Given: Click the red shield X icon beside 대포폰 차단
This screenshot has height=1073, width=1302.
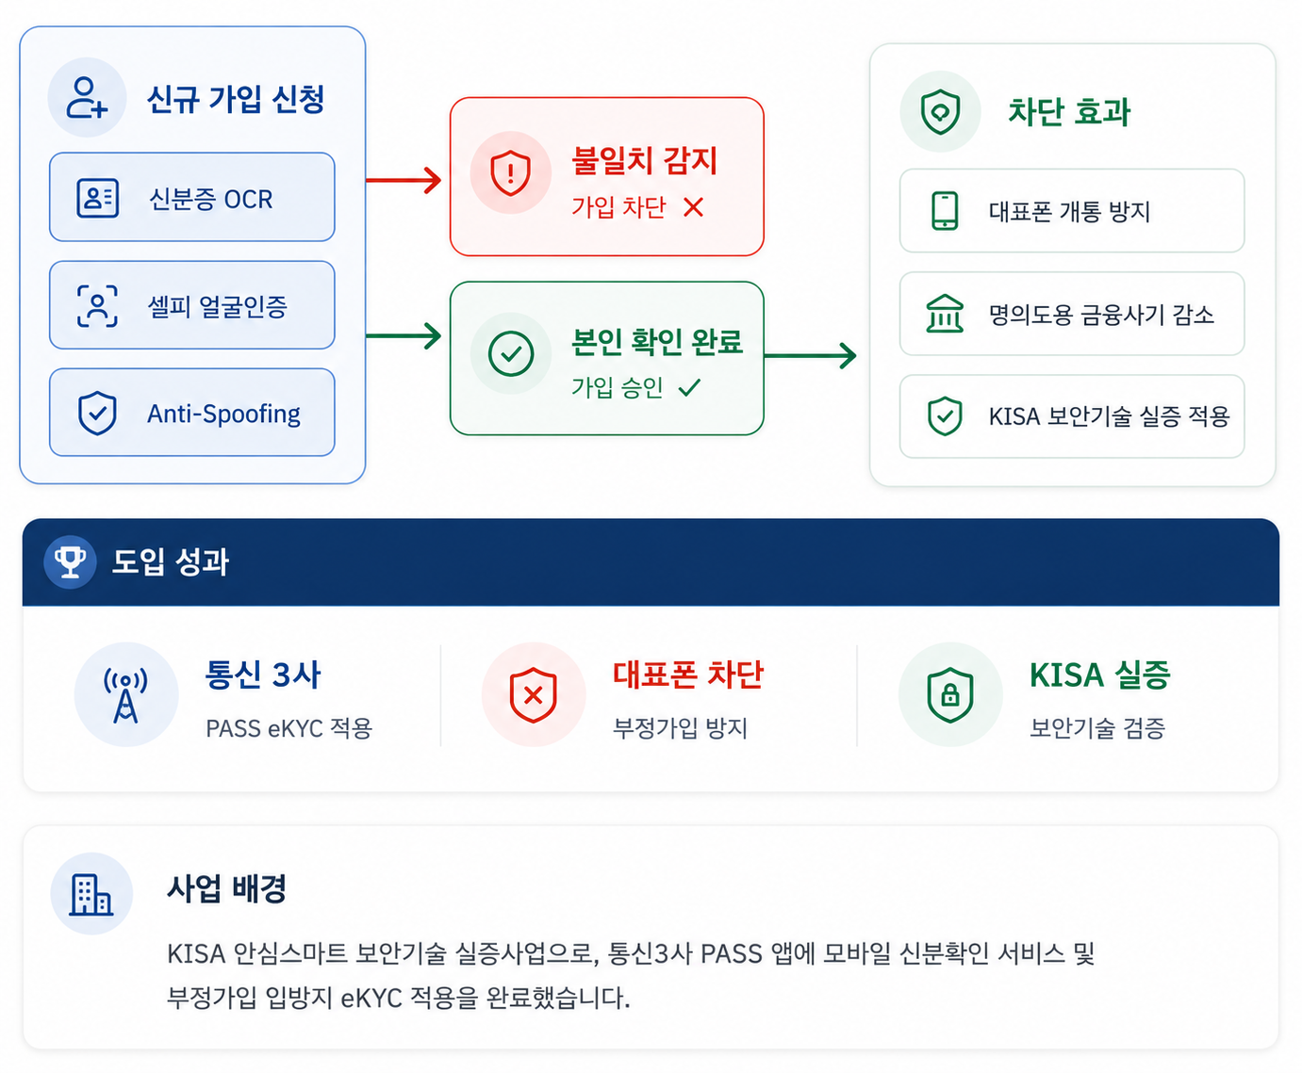Looking at the screenshot, I should point(533,695).
